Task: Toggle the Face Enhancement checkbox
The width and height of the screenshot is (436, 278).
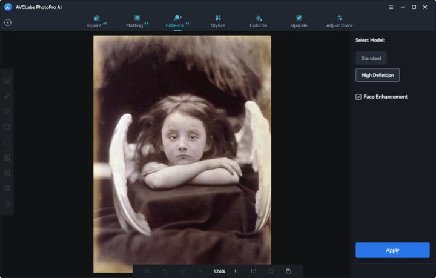Action: (358, 97)
